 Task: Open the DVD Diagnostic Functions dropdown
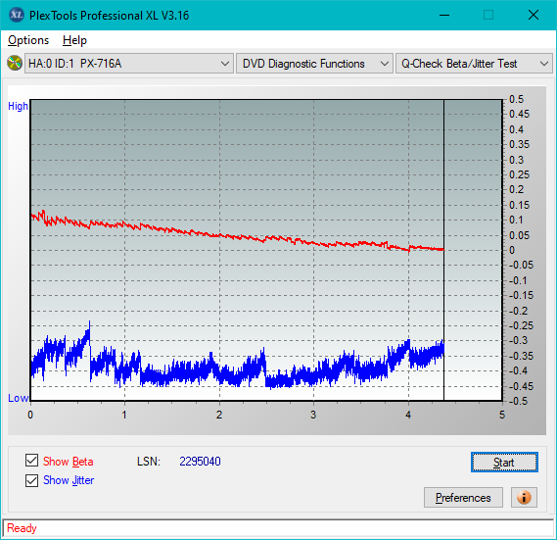314,64
